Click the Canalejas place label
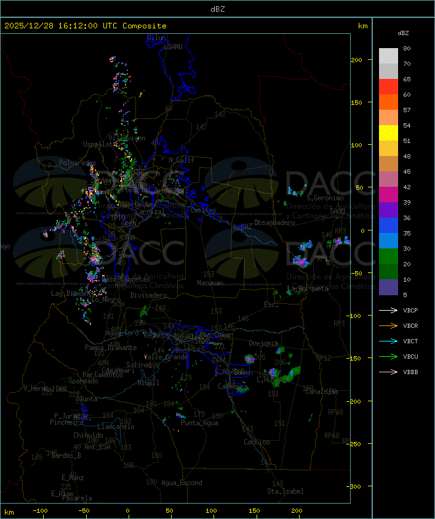 [322, 391]
